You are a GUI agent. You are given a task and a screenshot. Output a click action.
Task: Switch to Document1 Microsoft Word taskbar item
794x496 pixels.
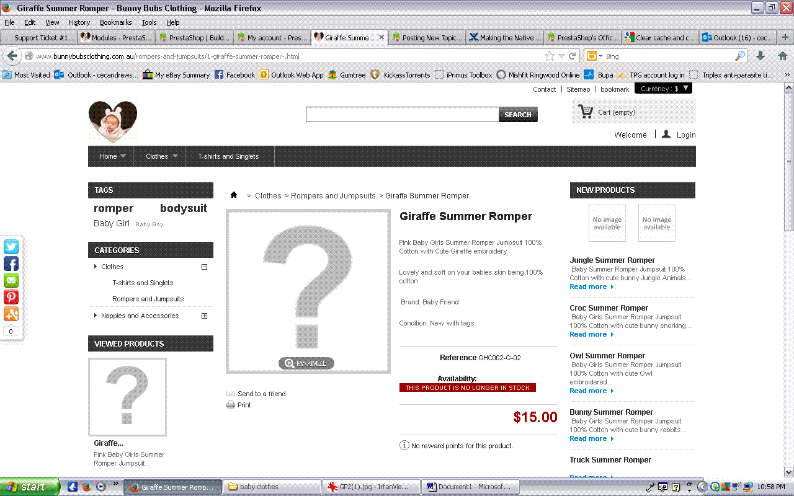click(x=470, y=487)
